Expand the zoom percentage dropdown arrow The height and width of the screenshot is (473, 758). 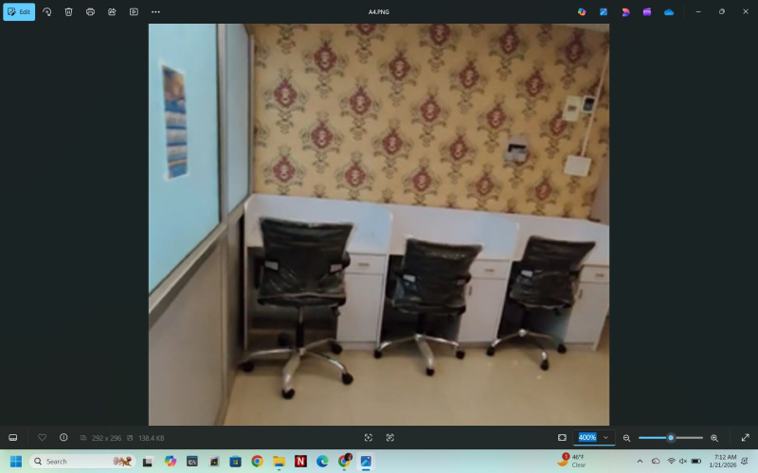tap(605, 437)
